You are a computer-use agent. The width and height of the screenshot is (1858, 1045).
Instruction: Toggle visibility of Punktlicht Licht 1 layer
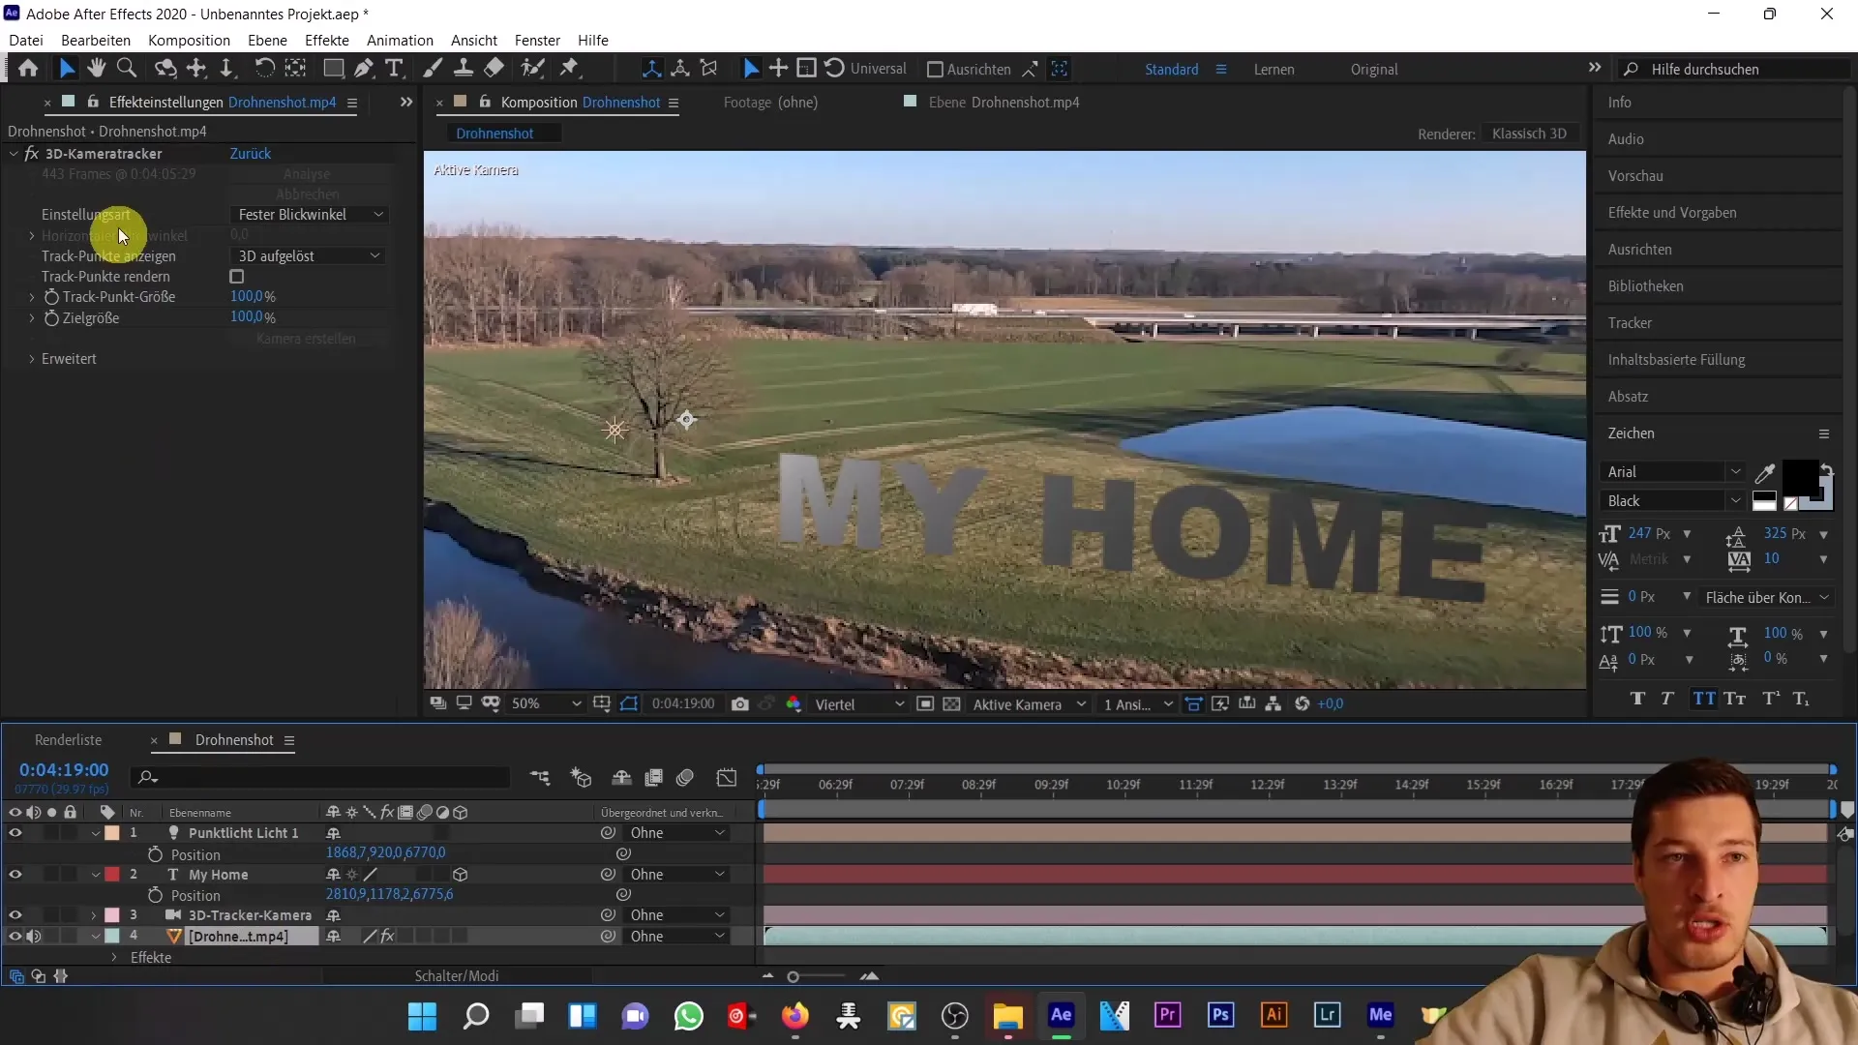point(15,833)
